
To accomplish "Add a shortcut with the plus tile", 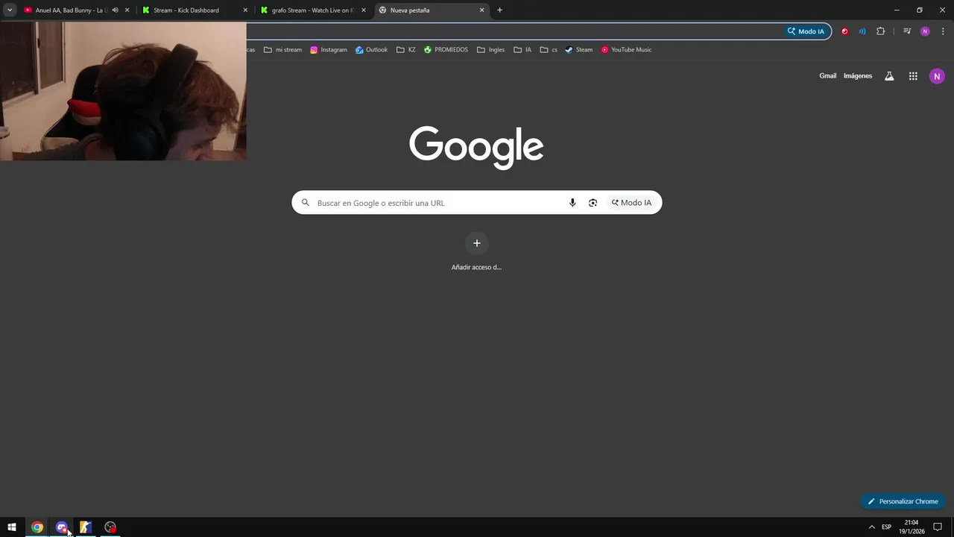I will click(477, 243).
